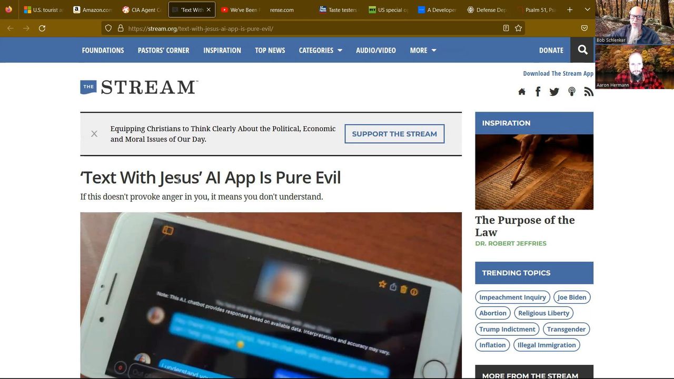Image resolution: width=674 pixels, height=379 pixels.
Task: Open the RSS feed icon
Action: [589, 92]
